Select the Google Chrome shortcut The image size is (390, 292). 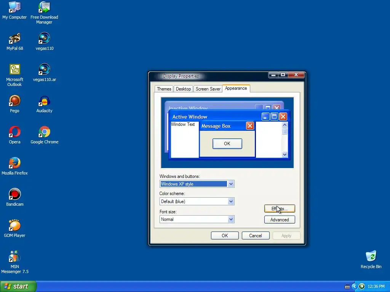click(45, 135)
